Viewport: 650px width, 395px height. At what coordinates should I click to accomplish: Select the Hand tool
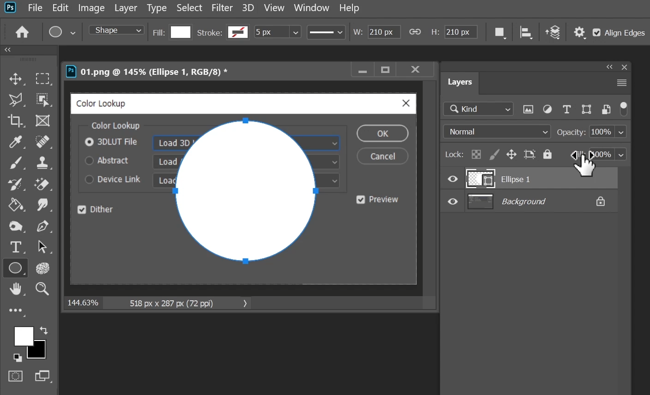[x=15, y=289]
